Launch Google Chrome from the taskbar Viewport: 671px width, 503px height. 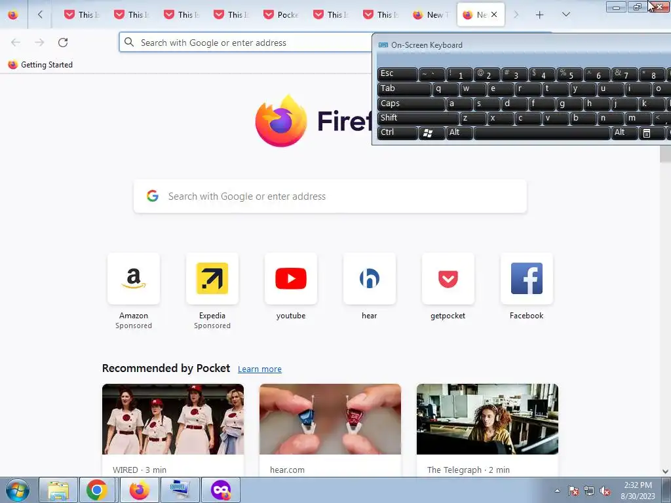[97, 490]
